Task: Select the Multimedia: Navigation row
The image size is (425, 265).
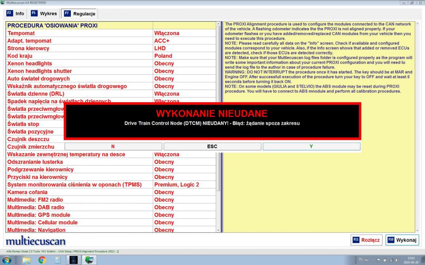Action: [111, 229]
